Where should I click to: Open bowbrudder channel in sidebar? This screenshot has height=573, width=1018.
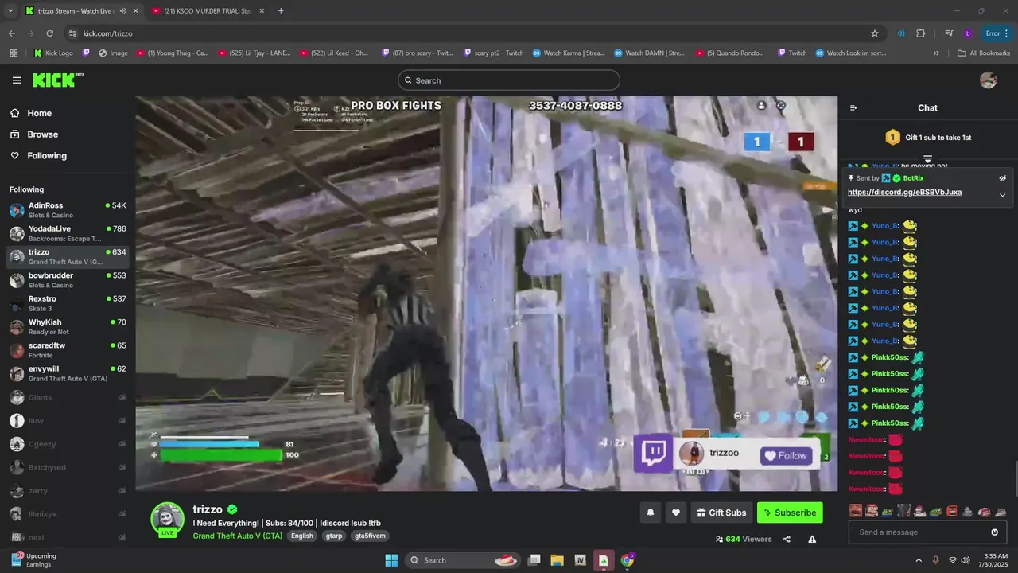[x=68, y=280]
